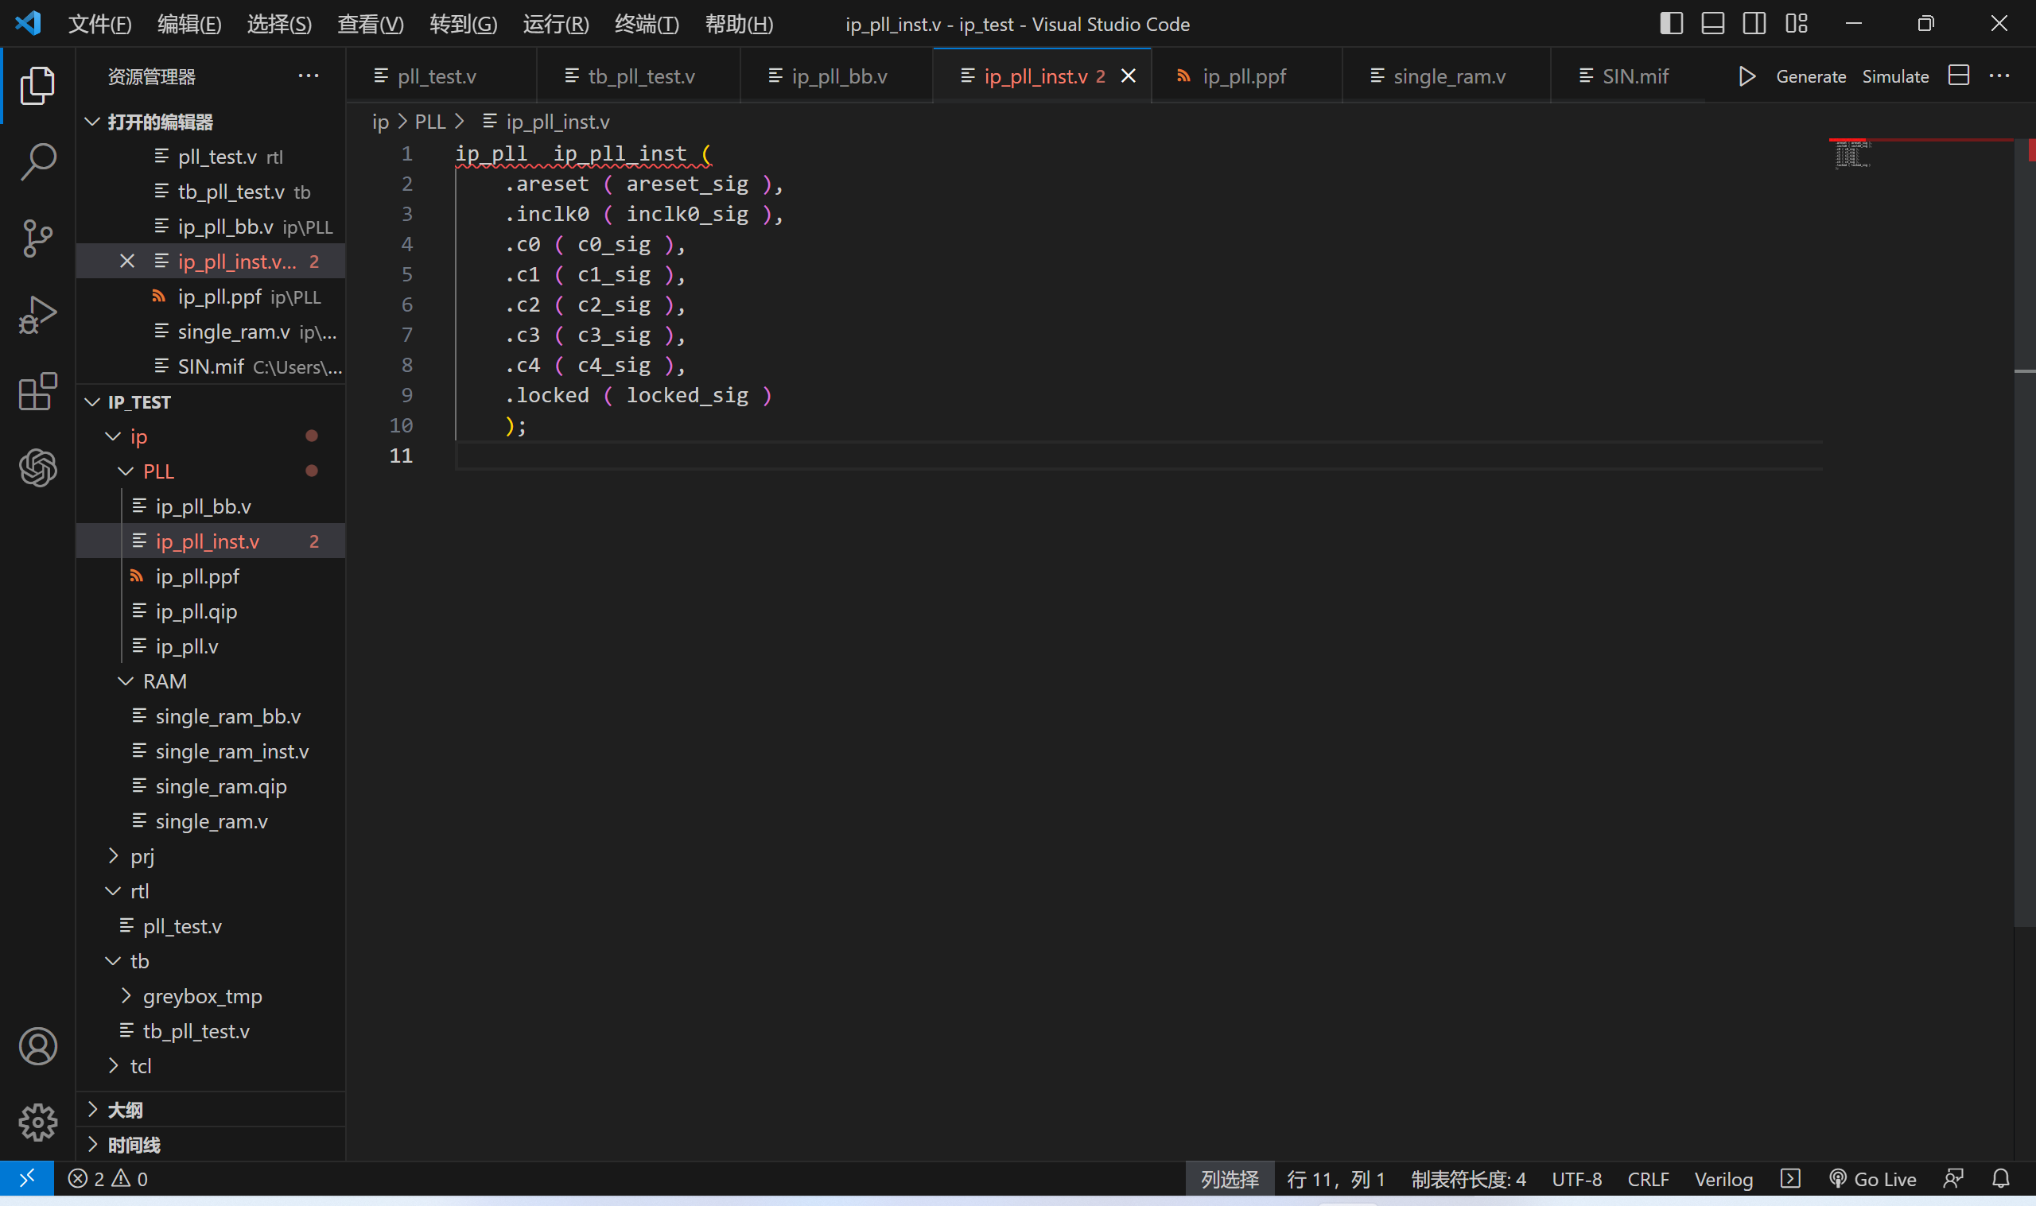Toggle column selection mode in status bar
Viewport: 2036px width, 1206px height.
[1230, 1178]
